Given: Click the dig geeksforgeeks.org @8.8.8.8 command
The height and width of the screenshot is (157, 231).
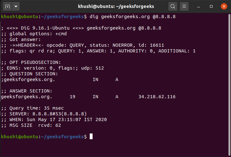Looking at the screenshot, I should pos(133,17).
